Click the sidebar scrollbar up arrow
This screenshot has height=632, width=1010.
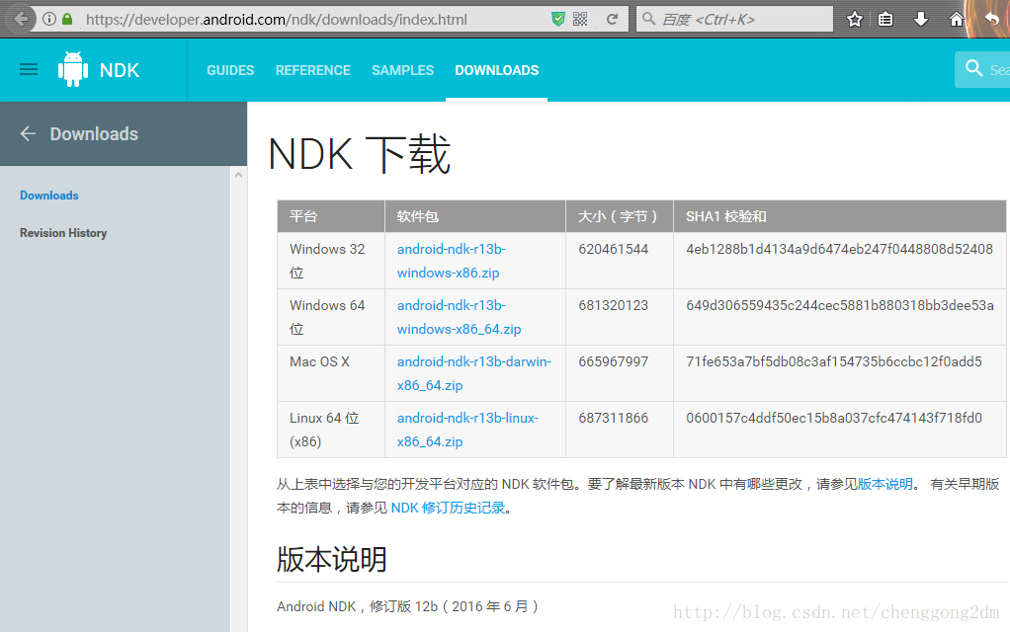coord(238,175)
